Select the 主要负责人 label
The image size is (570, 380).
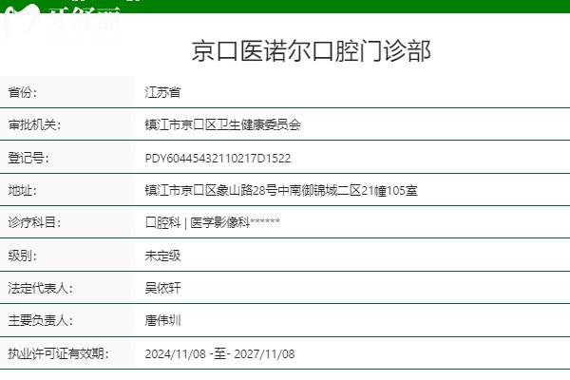point(40,320)
